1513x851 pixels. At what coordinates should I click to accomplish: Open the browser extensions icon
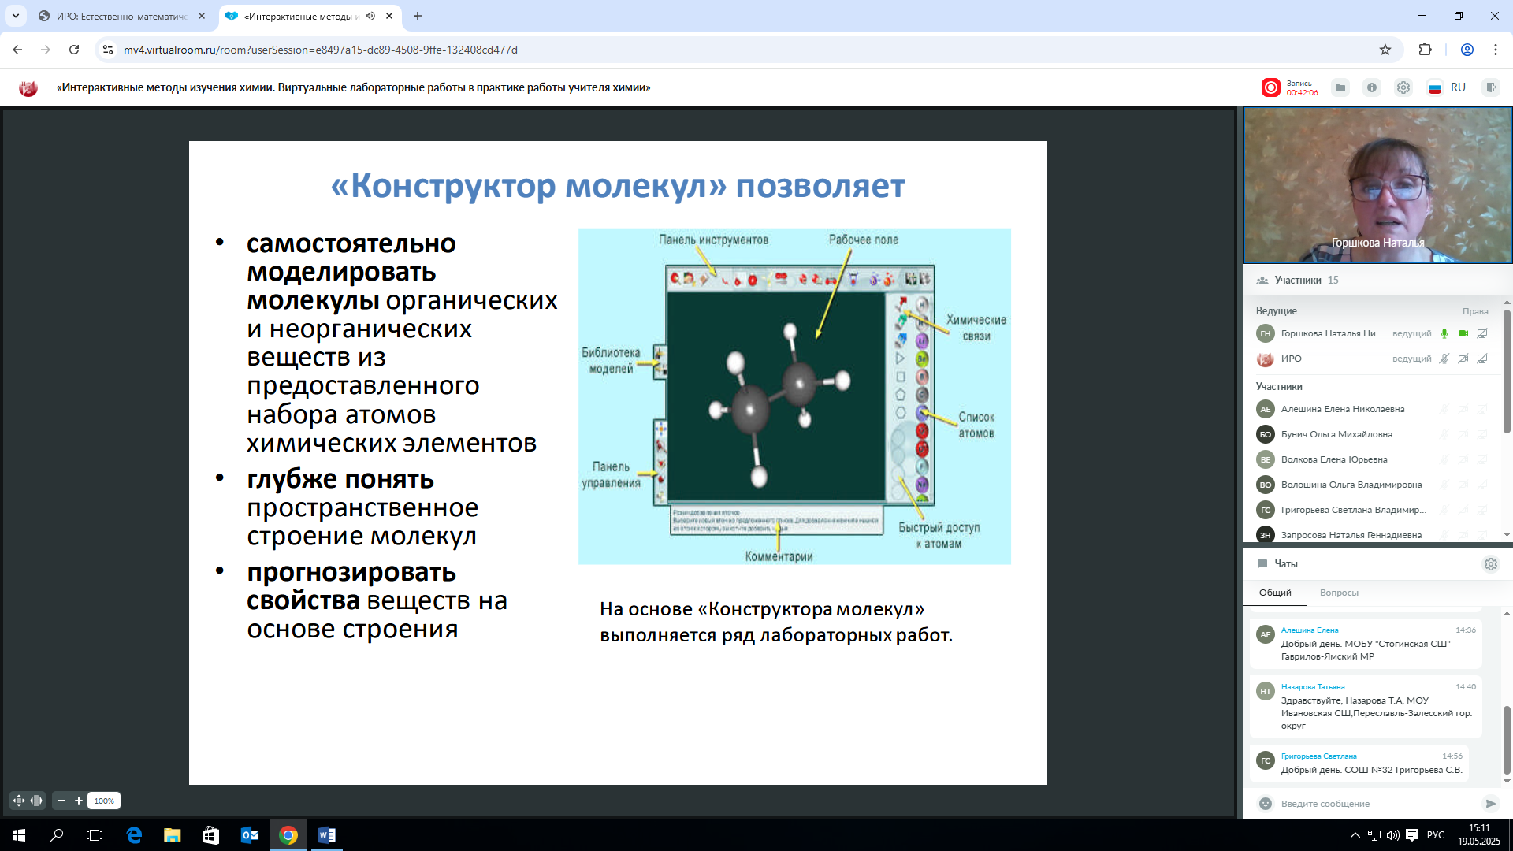click(x=1425, y=50)
